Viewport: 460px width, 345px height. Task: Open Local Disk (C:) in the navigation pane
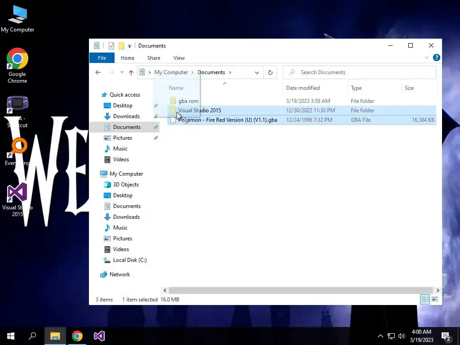[x=130, y=260]
